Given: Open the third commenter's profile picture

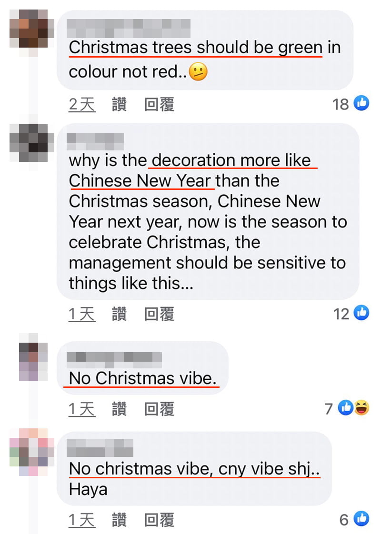Looking at the screenshot, I should pos(33,362).
